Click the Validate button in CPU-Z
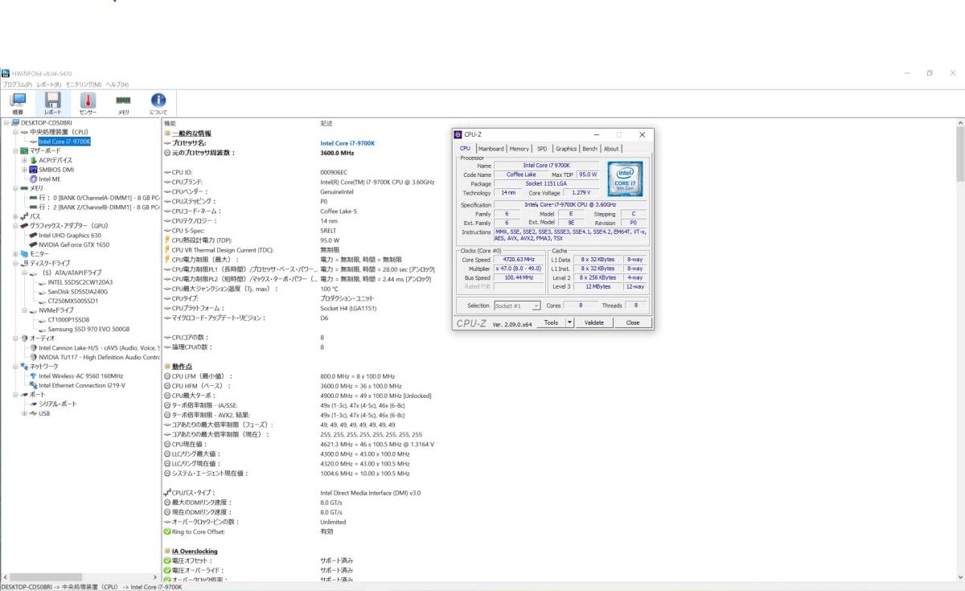The image size is (965, 591). pyautogui.click(x=594, y=322)
